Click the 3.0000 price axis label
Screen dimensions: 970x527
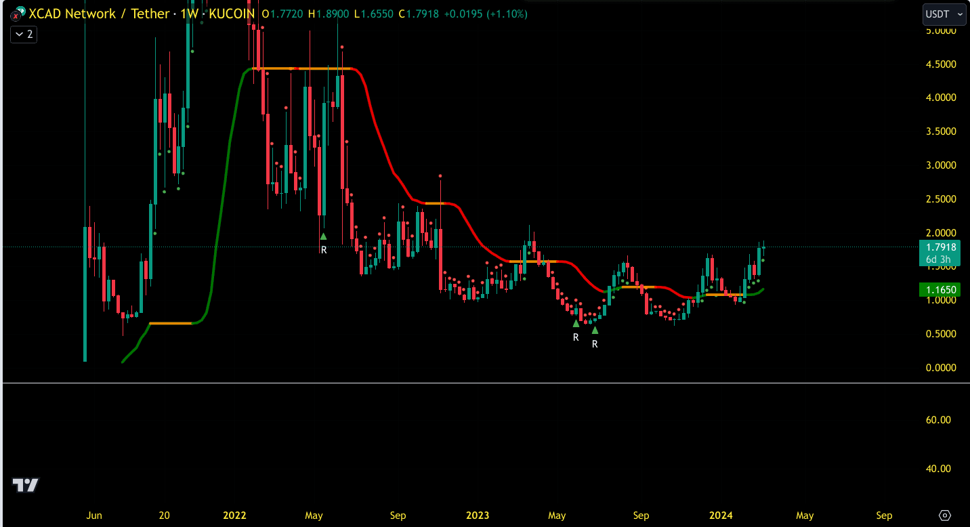940,165
